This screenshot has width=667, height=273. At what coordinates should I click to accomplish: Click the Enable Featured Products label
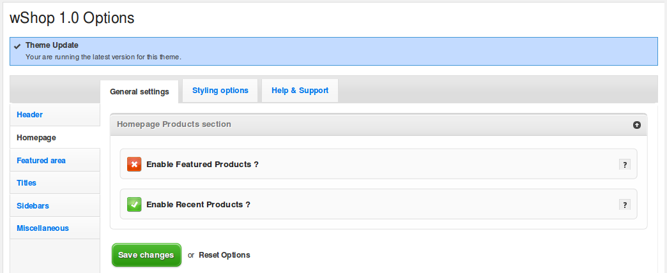click(203, 165)
